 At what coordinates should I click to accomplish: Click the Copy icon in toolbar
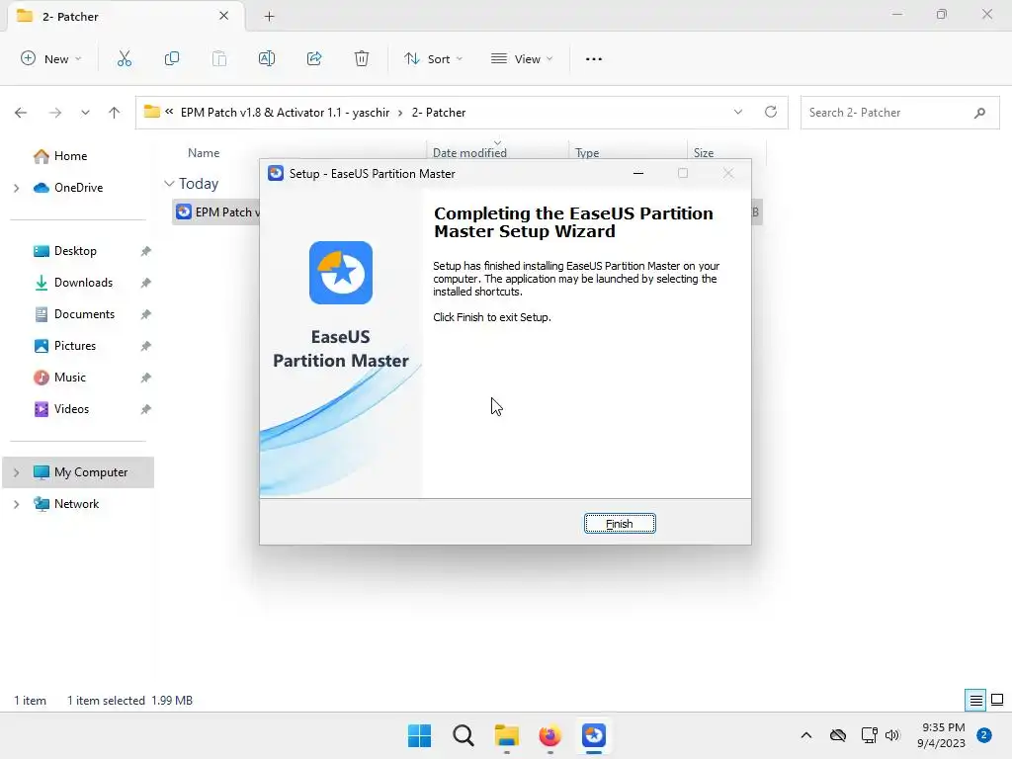point(172,58)
